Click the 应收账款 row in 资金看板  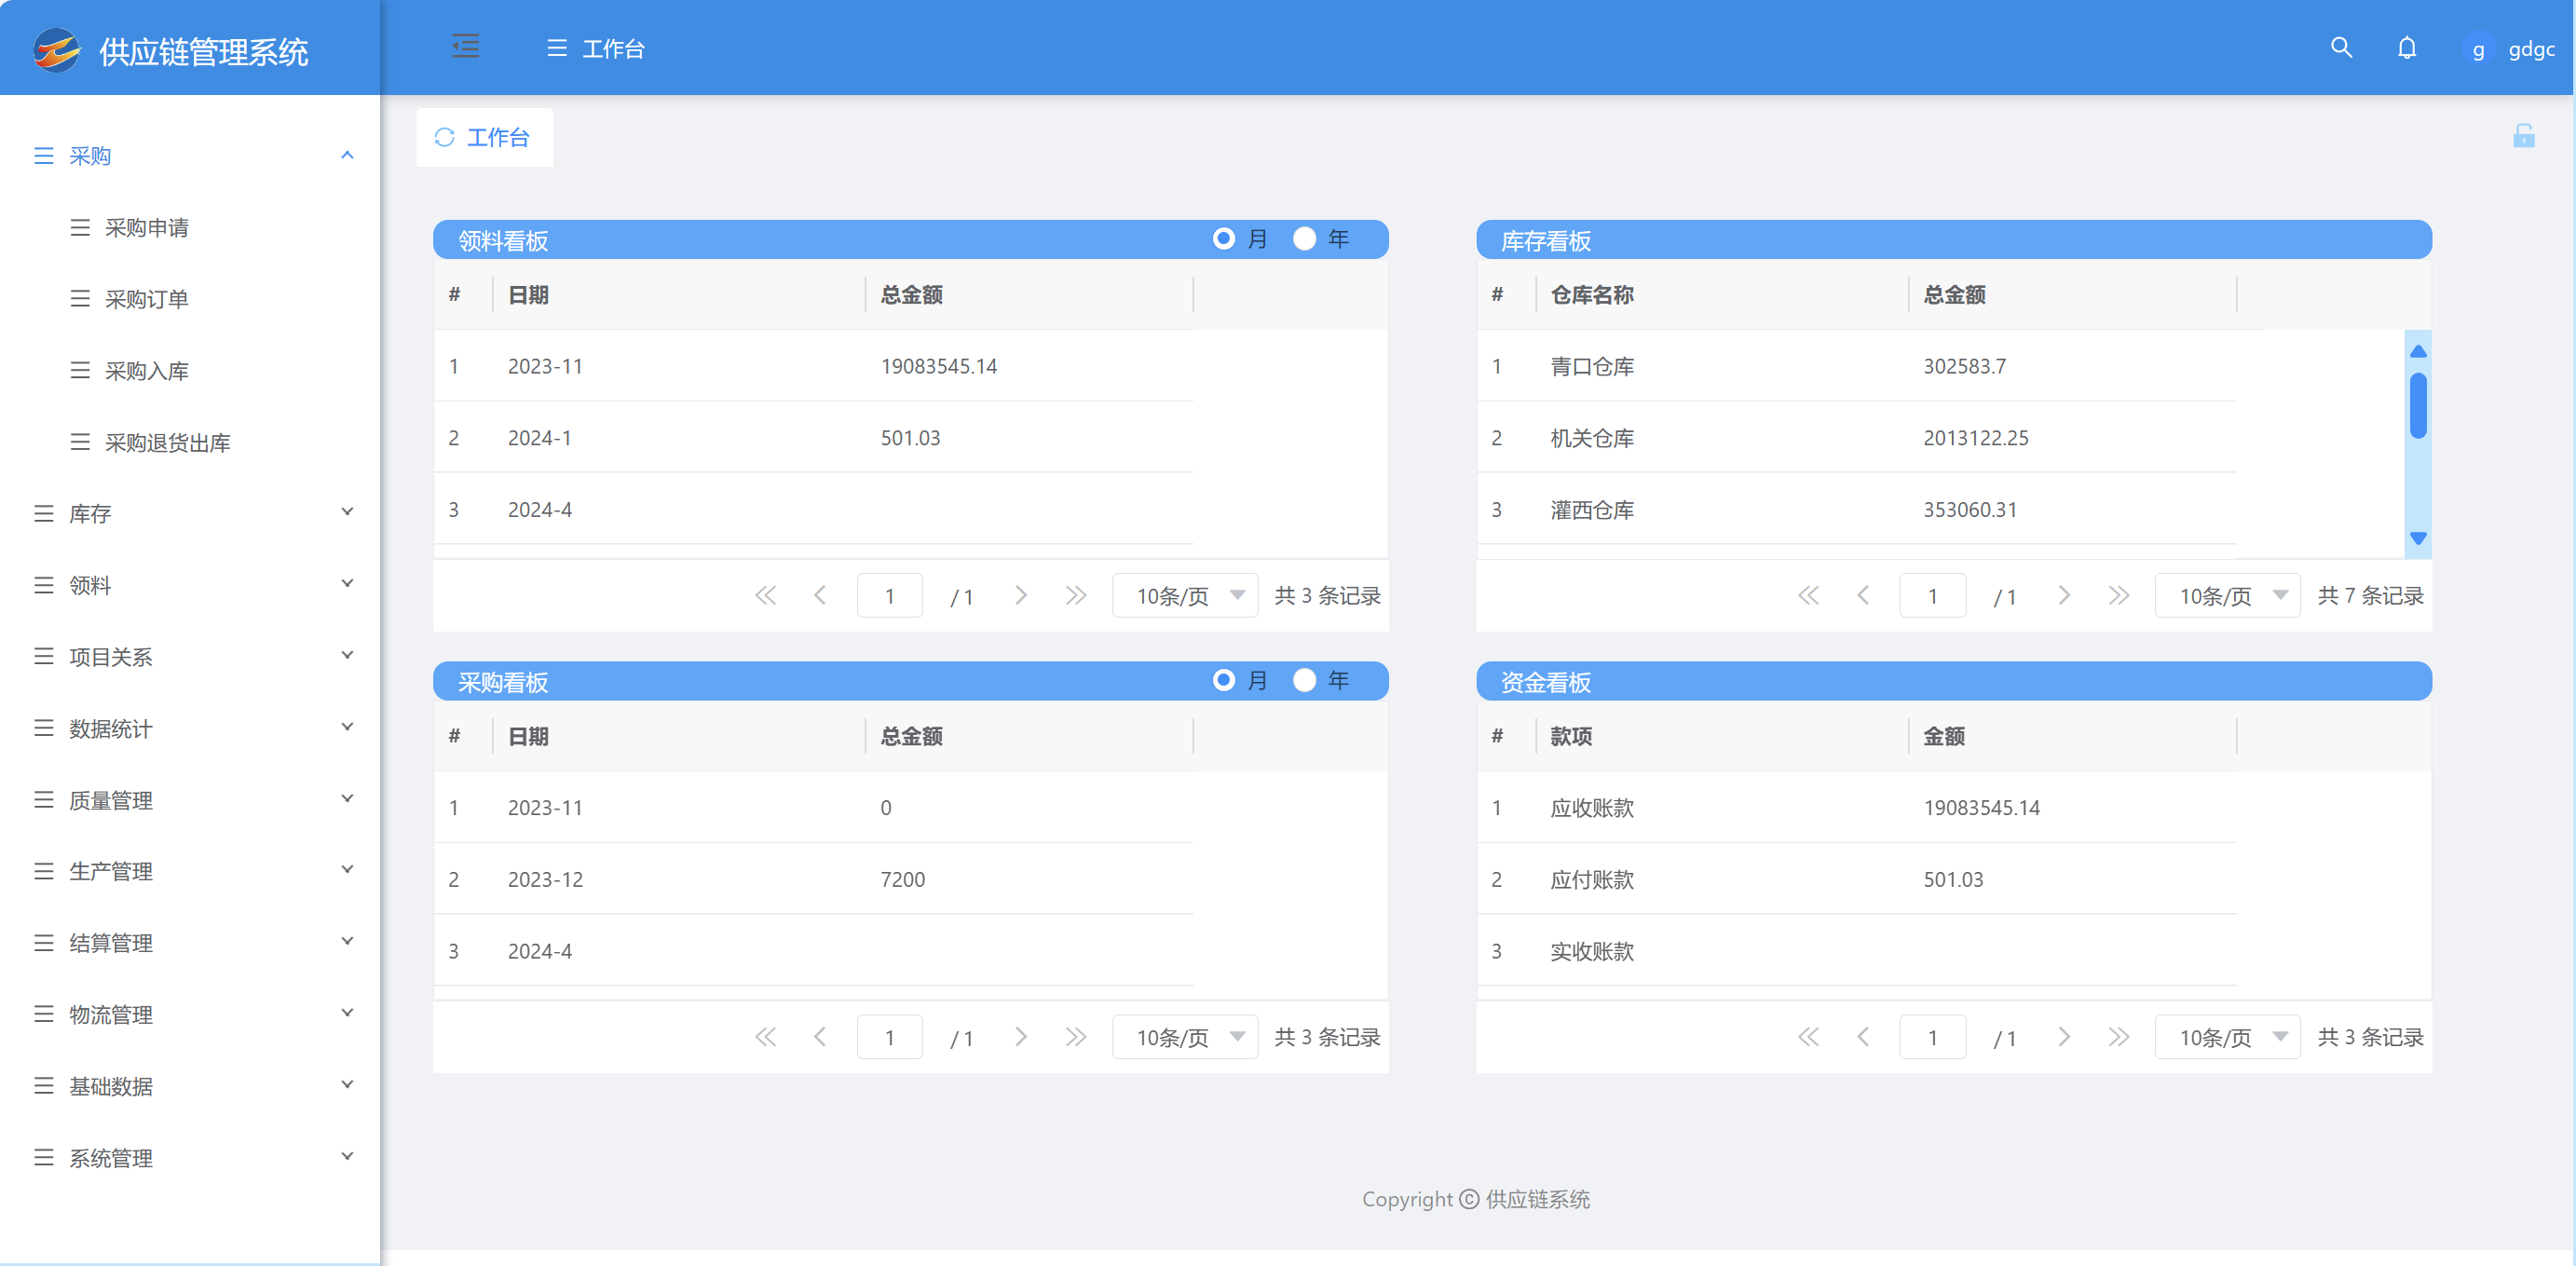[x=1856, y=807]
